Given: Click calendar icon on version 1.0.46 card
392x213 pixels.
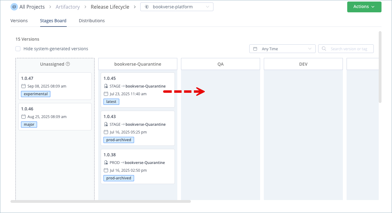Looking at the screenshot, I should 23,117.
